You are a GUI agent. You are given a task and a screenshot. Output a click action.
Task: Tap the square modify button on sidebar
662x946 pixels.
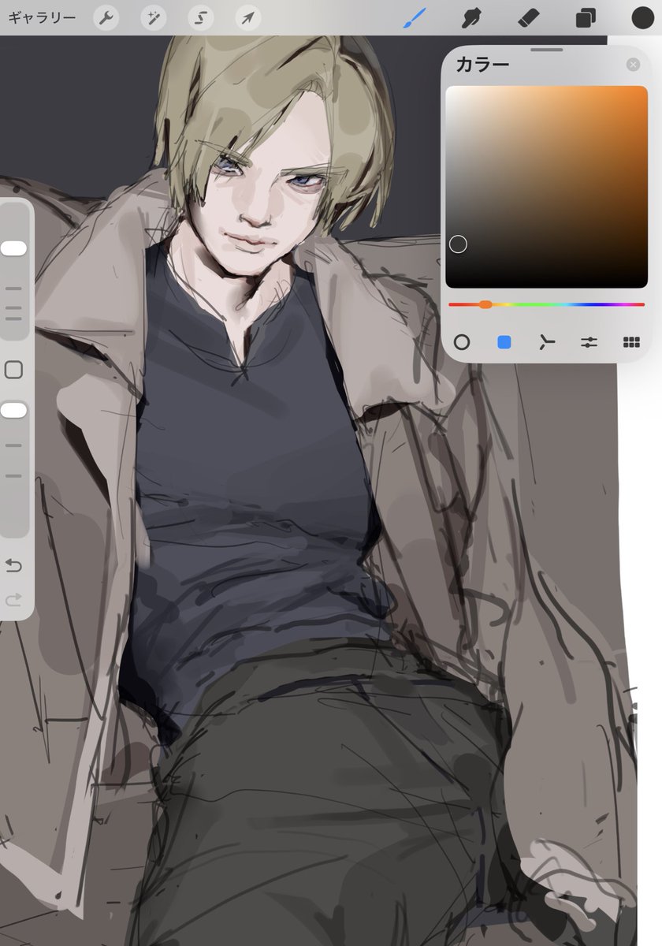[13, 370]
